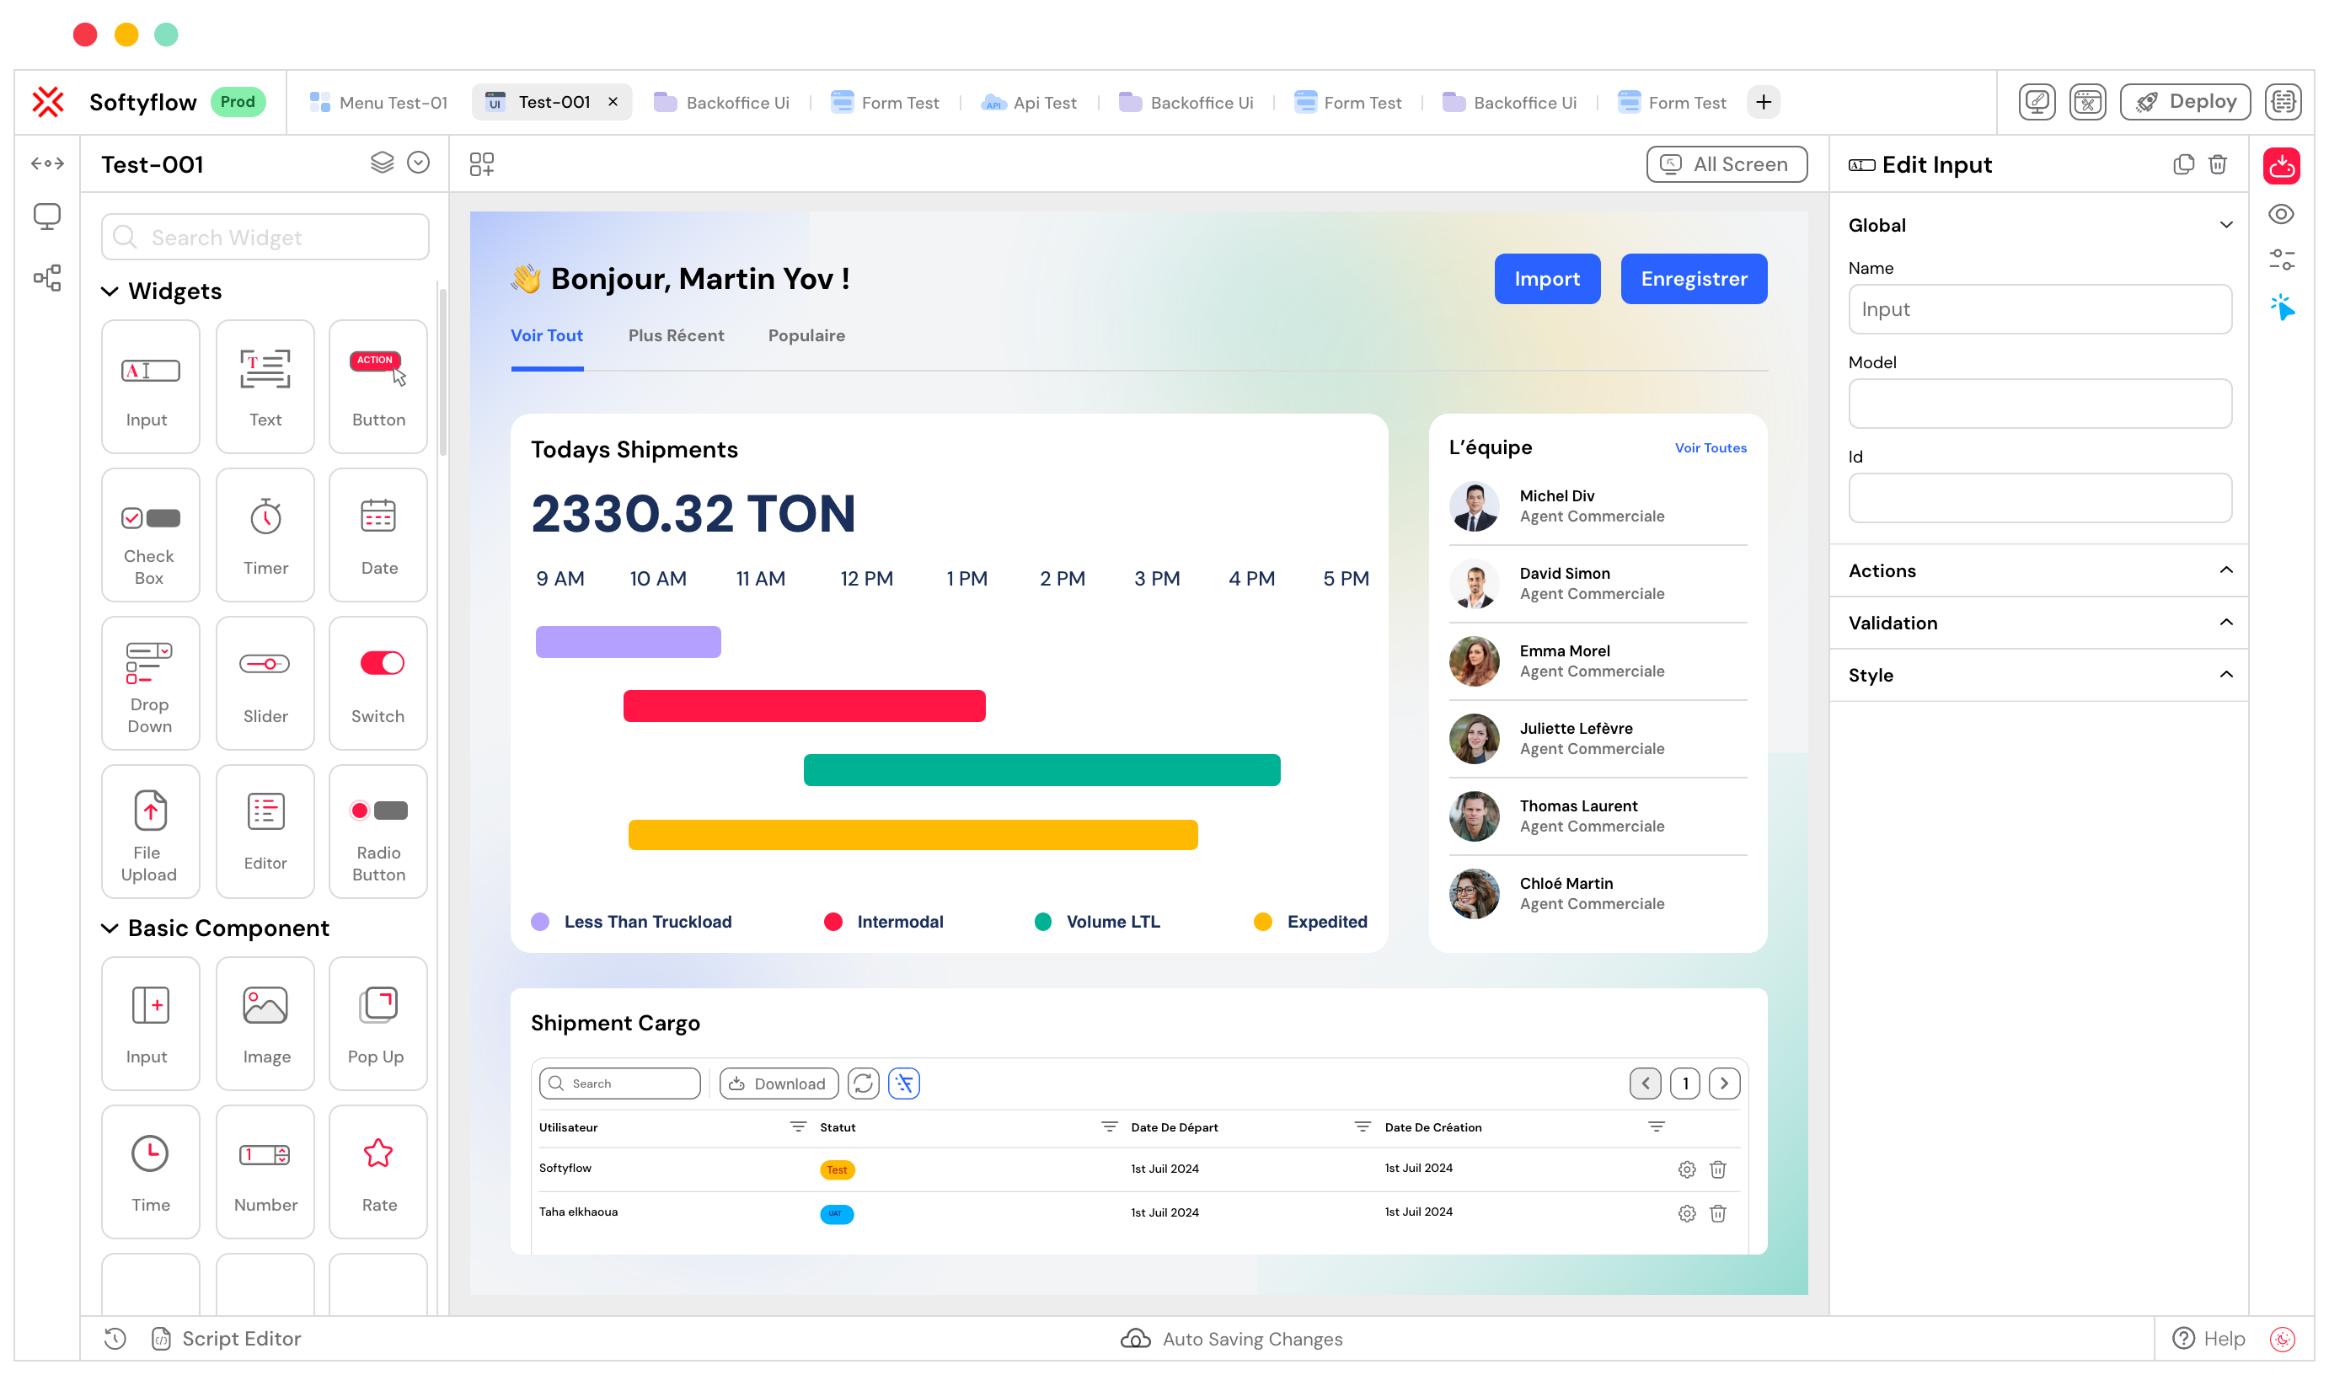Select the Voir Tout tab
This screenshot has width=2329, height=1375.
547,334
